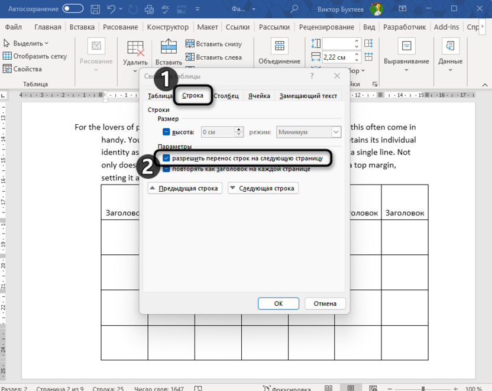Open the quick access toolbar customize arrow
This screenshot has width=492, height=391.
click(x=198, y=9)
